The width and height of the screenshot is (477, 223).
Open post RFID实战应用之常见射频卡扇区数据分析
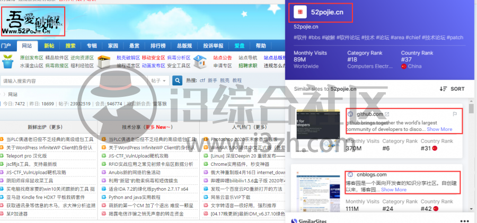tap(151, 164)
